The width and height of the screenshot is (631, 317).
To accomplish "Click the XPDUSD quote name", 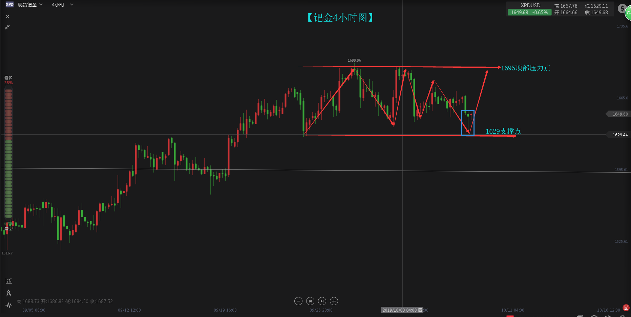I will [x=530, y=5].
